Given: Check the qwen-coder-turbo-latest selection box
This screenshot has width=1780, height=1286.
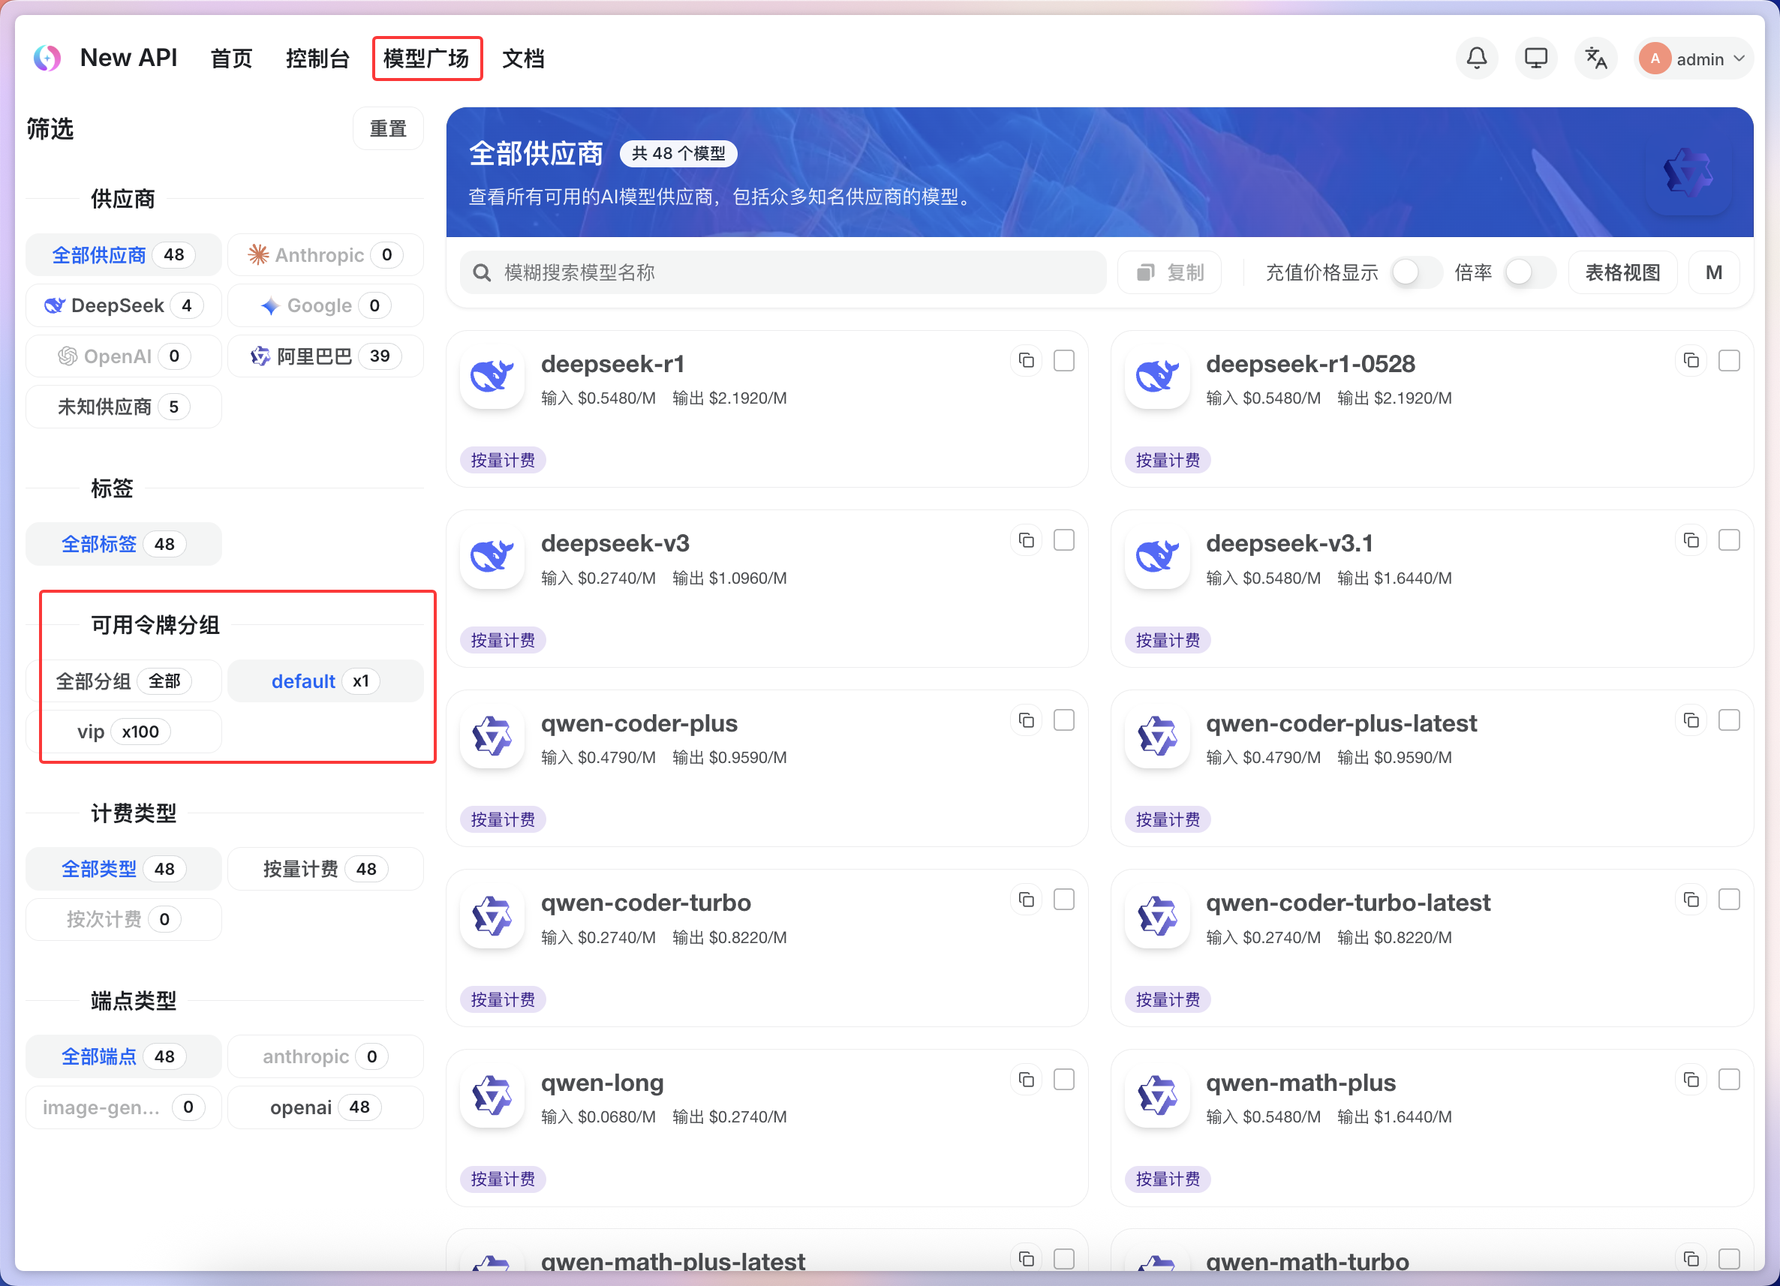Looking at the screenshot, I should 1730,900.
